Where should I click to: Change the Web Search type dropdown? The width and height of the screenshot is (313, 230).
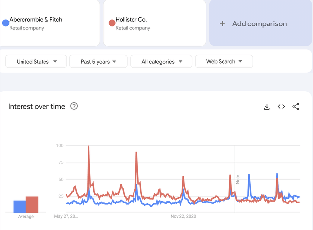click(224, 62)
